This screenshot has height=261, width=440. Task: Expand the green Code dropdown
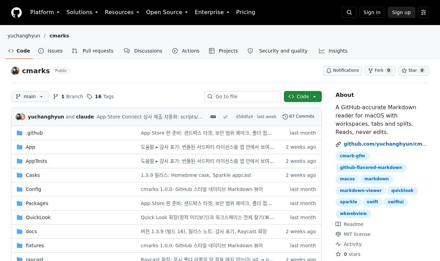point(303,97)
